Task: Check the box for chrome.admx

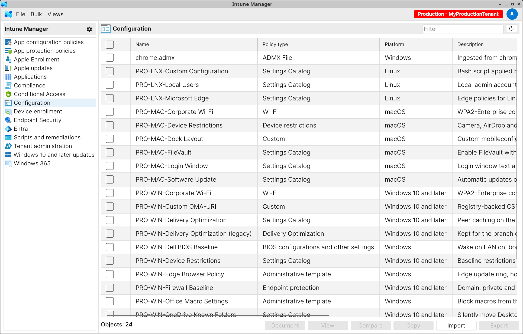Action: pyautogui.click(x=110, y=58)
